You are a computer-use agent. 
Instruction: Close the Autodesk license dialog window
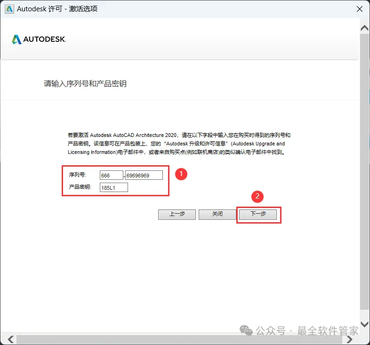click(359, 9)
